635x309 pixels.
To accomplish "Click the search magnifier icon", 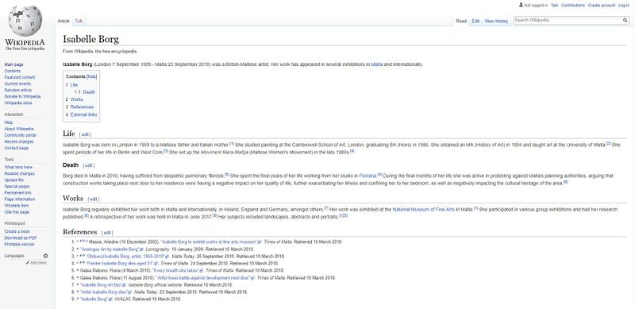I will [x=625, y=21].
